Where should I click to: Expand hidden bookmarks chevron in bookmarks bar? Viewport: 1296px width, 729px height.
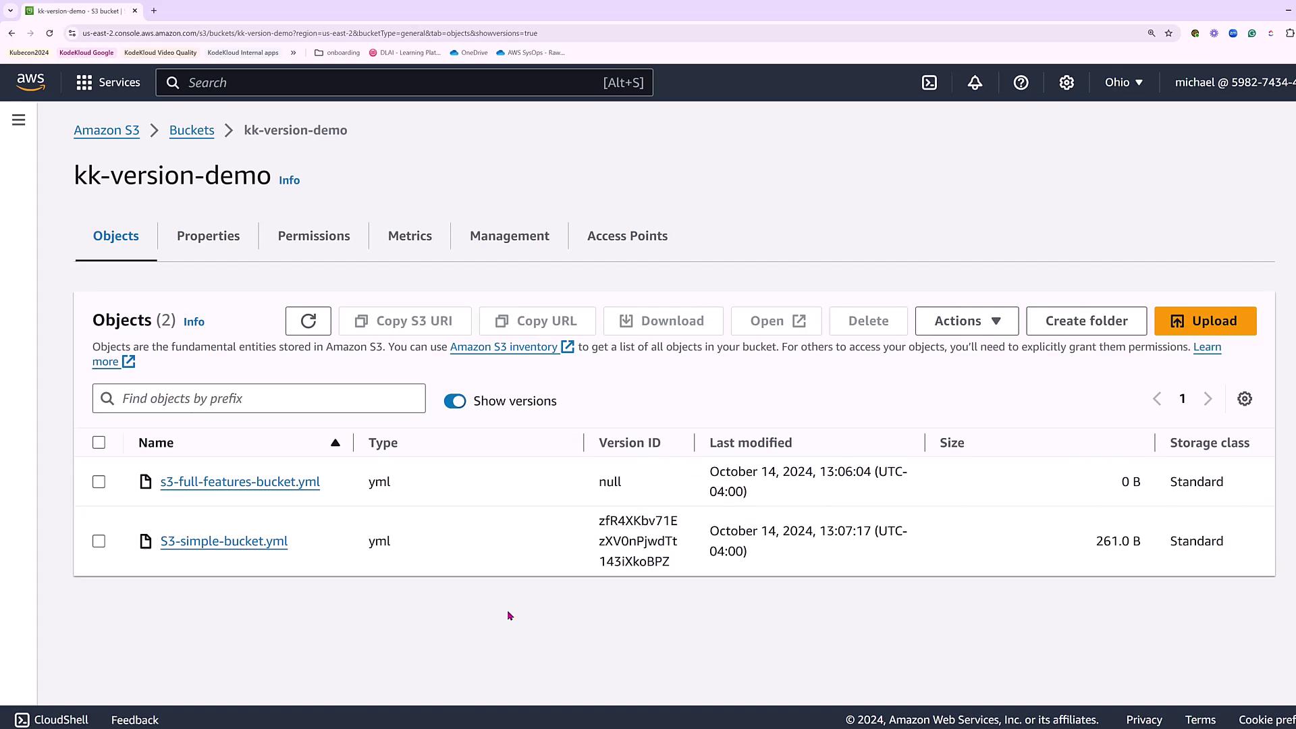pos(293,53)
